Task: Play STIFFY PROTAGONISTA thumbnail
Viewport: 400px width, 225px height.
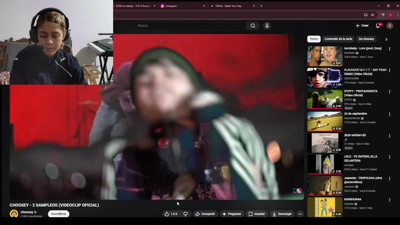Action: pyautogui.click(x=325, y=99)
